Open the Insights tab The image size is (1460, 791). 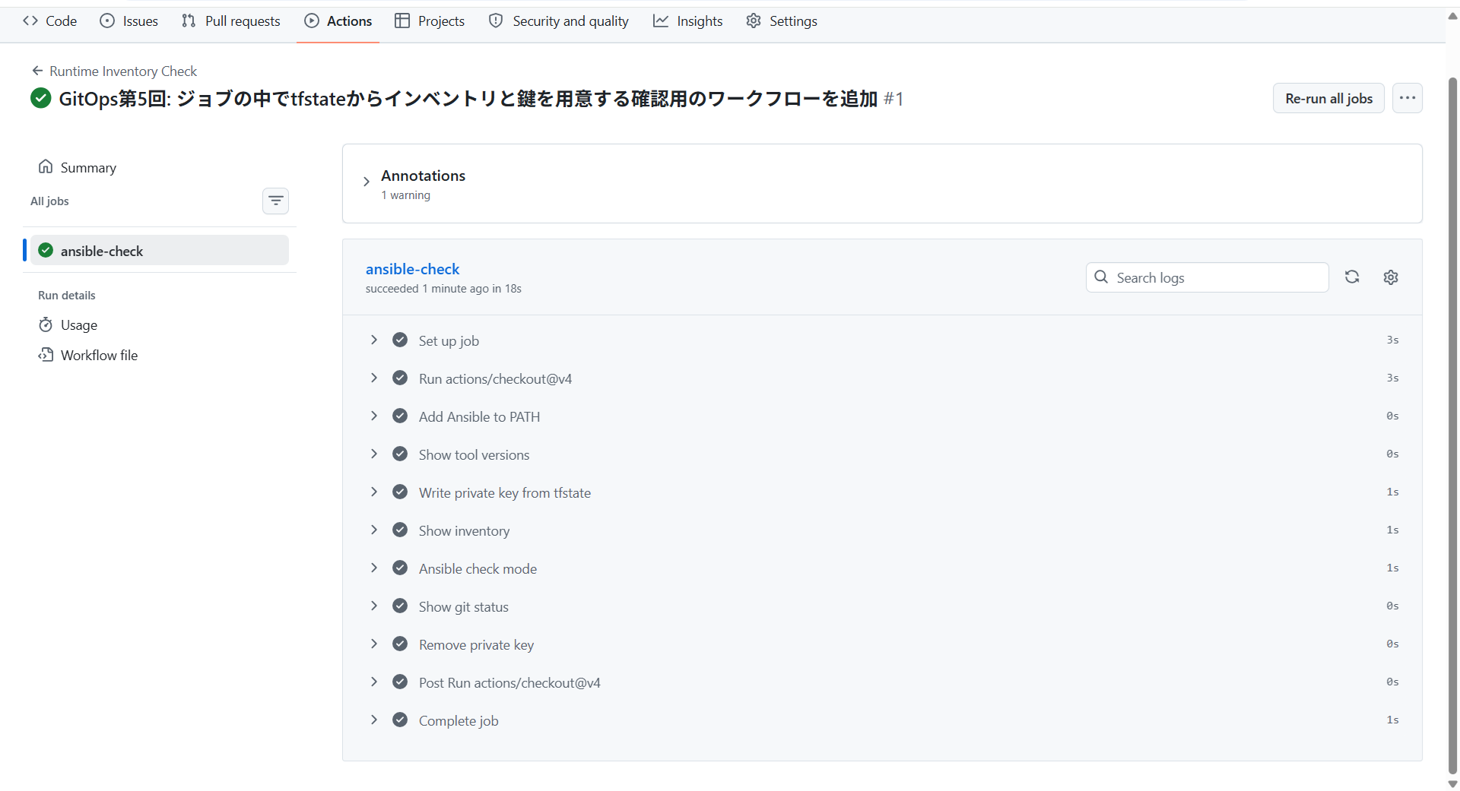click(688, 21)
